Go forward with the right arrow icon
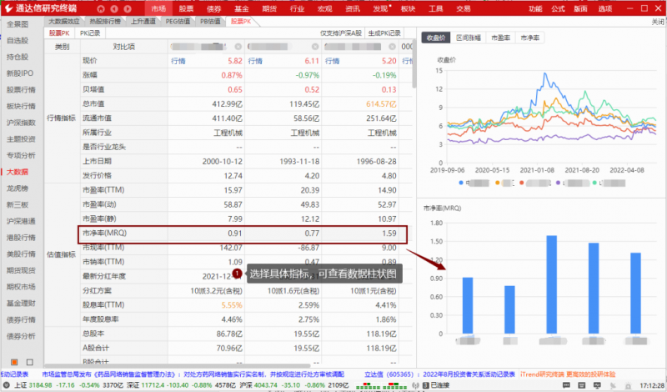The height and width of the screenshot is (392, 667). 128,8
